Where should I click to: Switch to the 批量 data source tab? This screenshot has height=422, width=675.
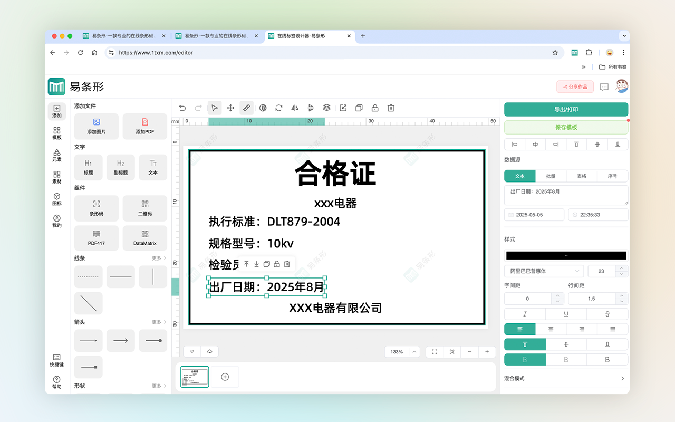pos(551,176)
